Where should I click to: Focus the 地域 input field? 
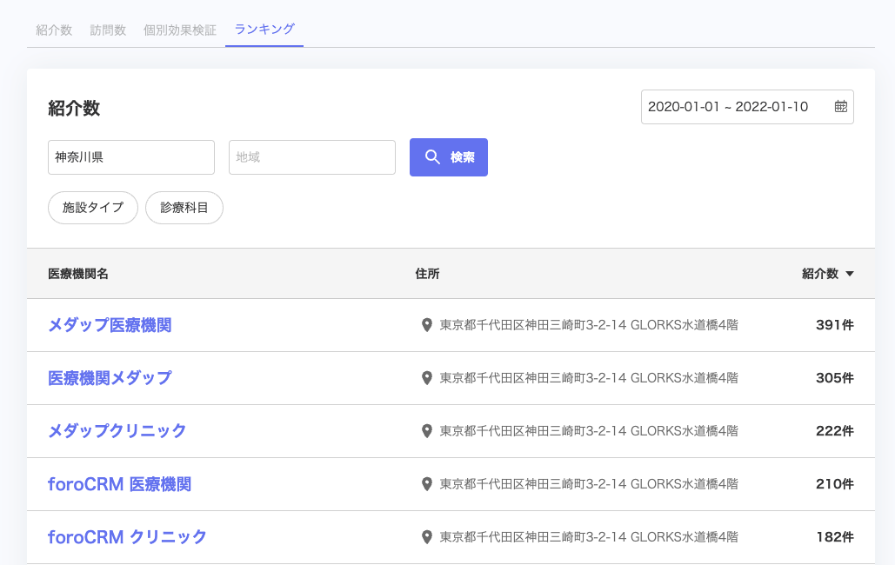312,157
